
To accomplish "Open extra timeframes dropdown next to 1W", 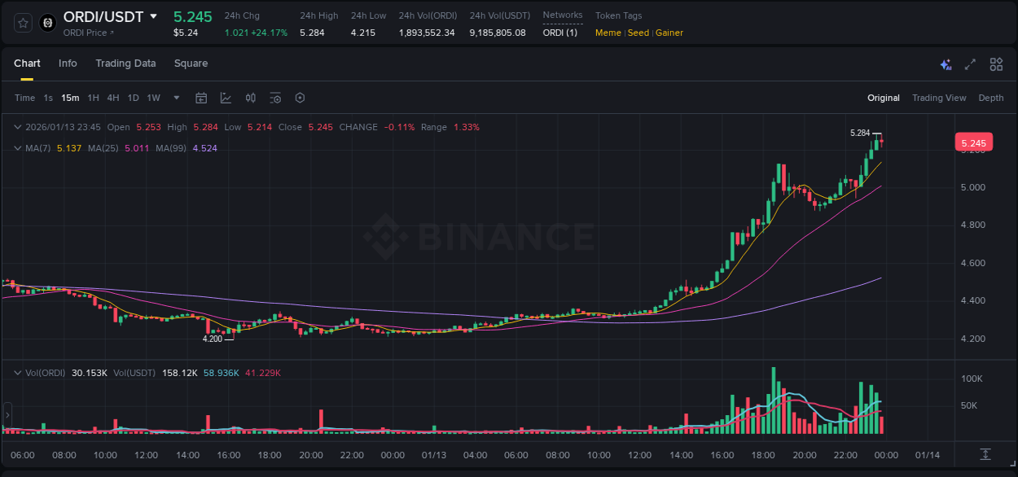I will click(175, 97).
